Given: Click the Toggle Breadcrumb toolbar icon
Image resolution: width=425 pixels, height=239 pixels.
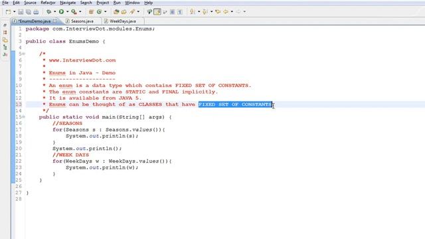Looking at the screenshot, I should coord(149,12).
